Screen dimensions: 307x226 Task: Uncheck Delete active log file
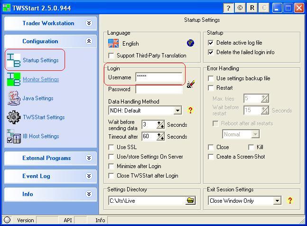[x=211, y=43]
